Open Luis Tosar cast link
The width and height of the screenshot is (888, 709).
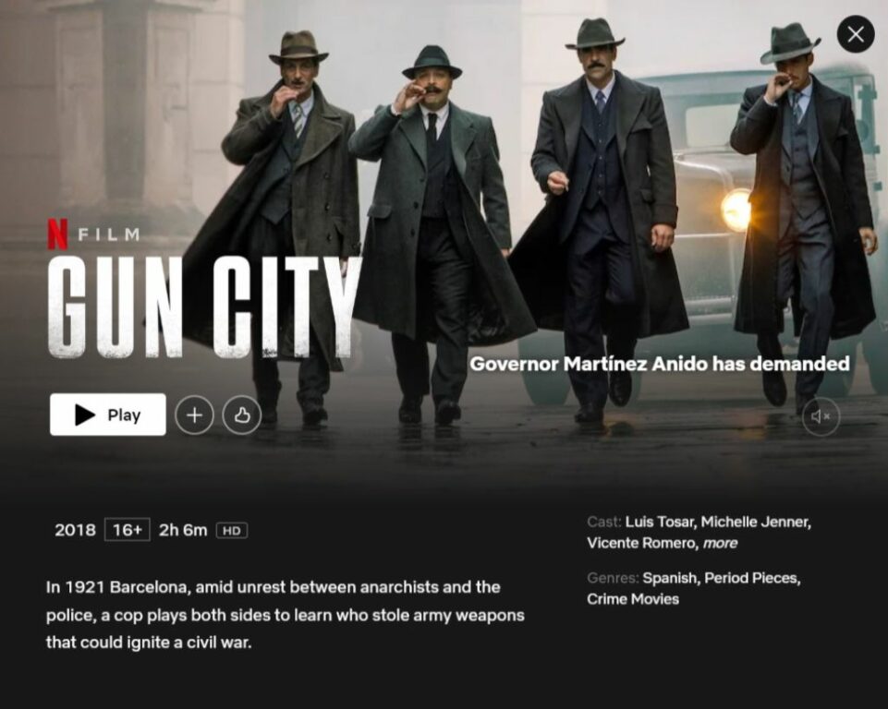660,522
